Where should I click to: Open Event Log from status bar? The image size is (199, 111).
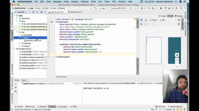[160, 107]
